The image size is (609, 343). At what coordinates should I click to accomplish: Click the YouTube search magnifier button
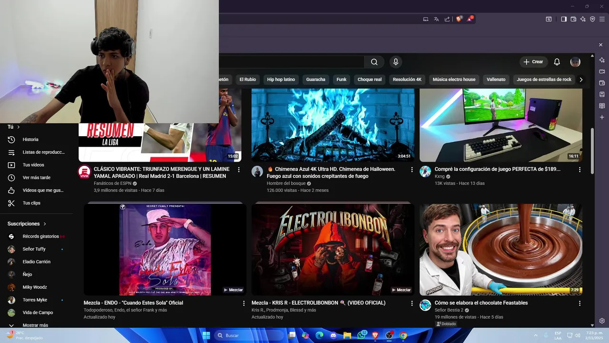[x=374, y=62]
